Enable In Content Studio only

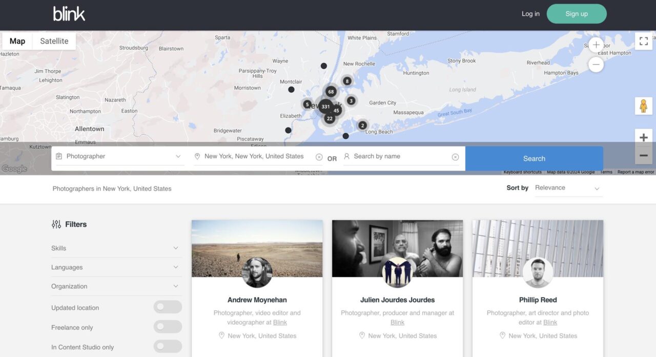(168, 346)
